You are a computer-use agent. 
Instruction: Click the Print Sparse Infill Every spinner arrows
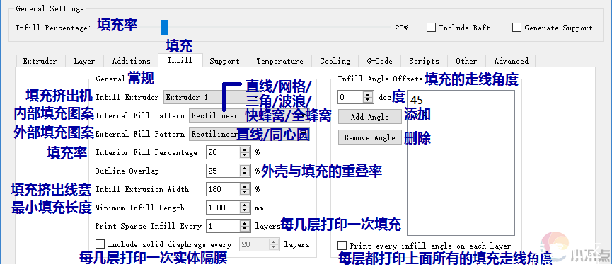(244, 226)
